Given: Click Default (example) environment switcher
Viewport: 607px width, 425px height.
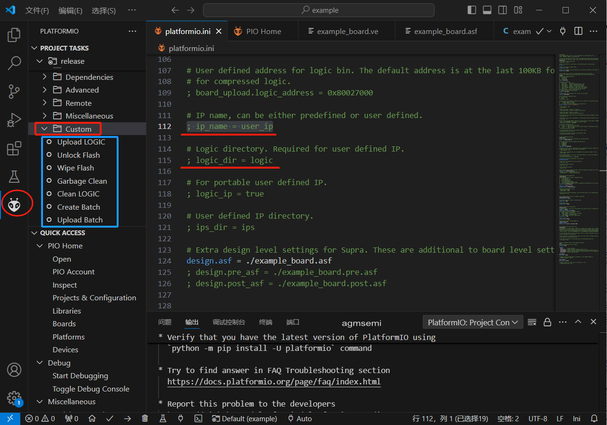Looking at the screenshot, I should coord(244,418).
